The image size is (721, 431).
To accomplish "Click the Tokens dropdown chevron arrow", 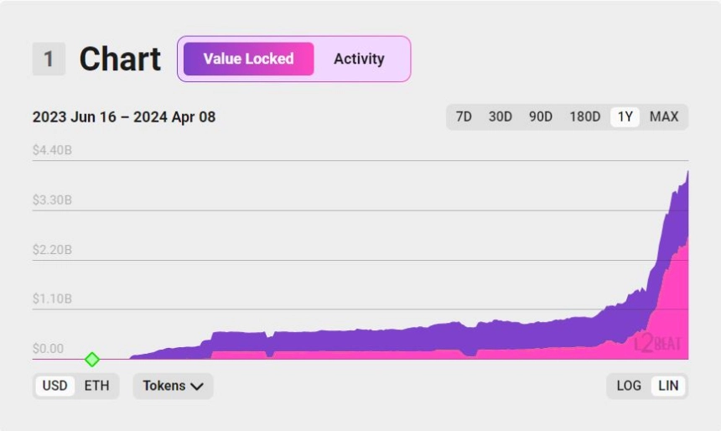I will (197, 387).
